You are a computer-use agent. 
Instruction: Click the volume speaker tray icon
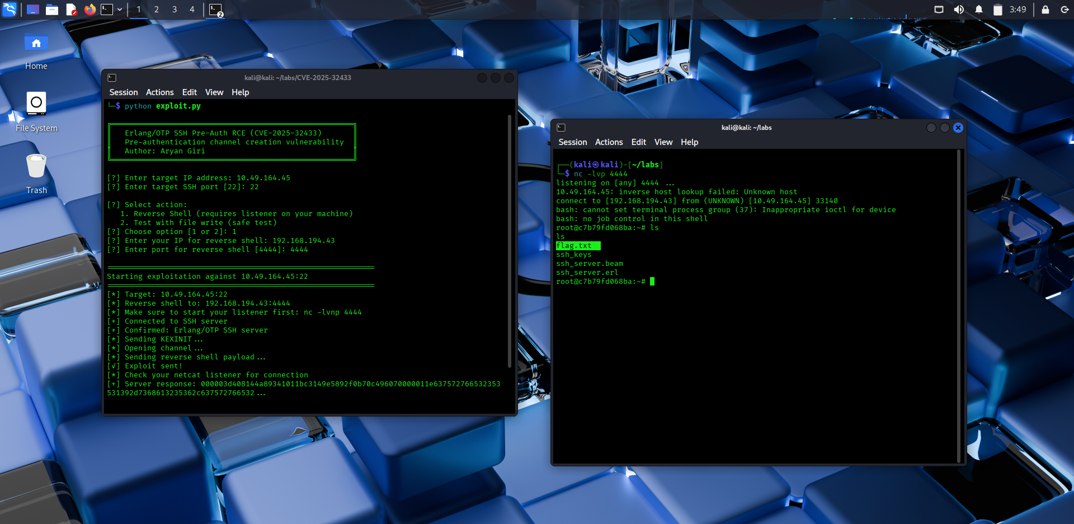point(959,10)
